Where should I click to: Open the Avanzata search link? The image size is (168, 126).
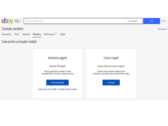[x=163, y=21]
